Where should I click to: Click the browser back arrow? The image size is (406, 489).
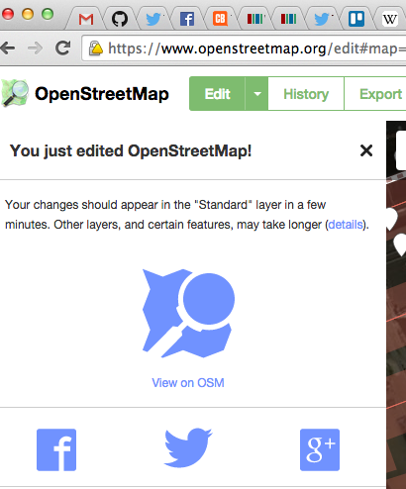coord(8,49)
